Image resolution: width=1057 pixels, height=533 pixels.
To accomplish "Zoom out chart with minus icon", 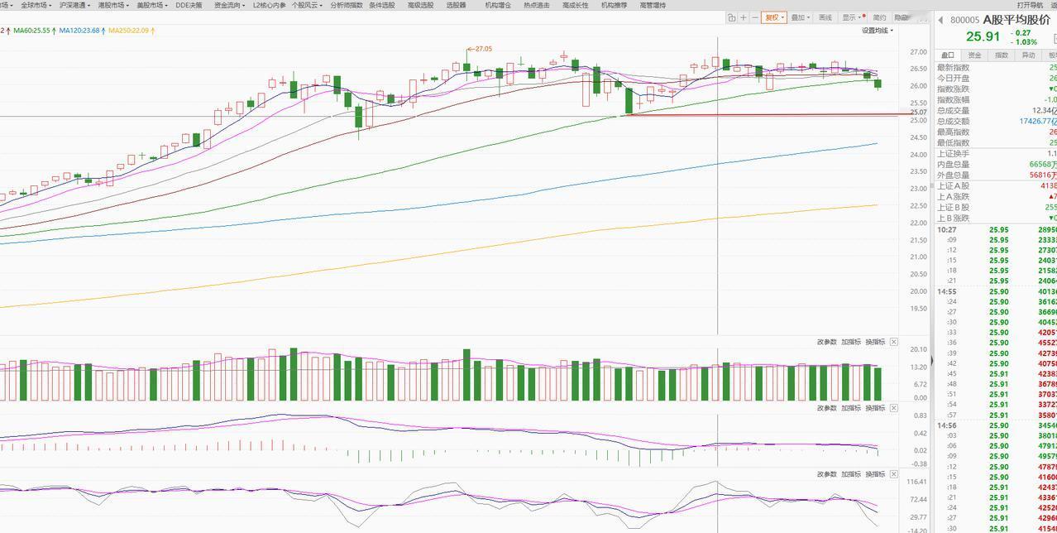I will [x=755, y=17].
